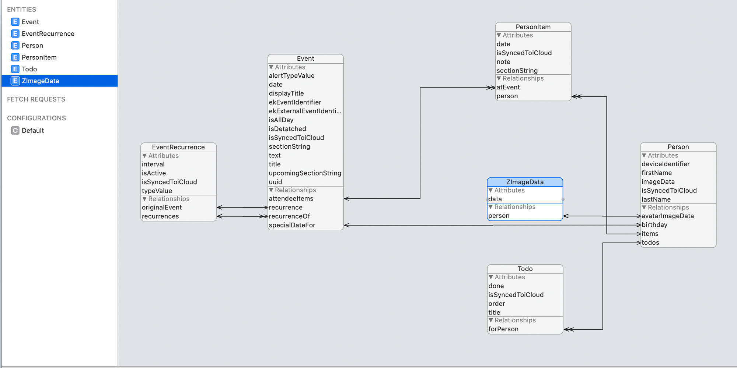Collapse Attributes in the Event diagram box

pyautogui.click(x=271, y=67)
